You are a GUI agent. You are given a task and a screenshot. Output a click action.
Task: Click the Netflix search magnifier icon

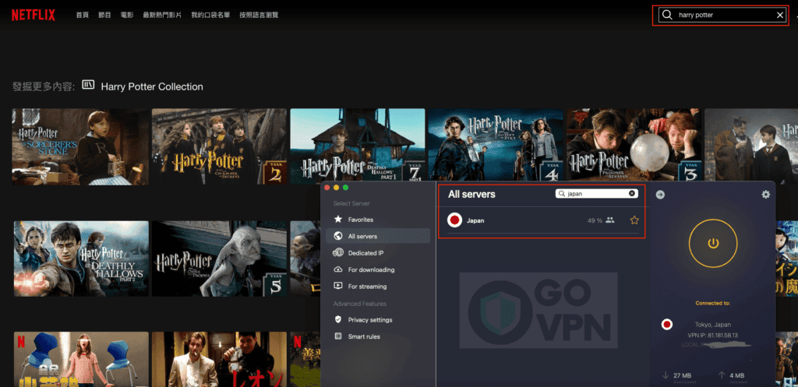pos(667,16)
